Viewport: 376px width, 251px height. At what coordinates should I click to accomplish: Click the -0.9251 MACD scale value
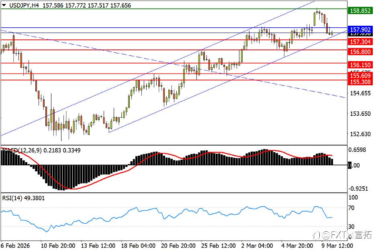click(358, 189)
